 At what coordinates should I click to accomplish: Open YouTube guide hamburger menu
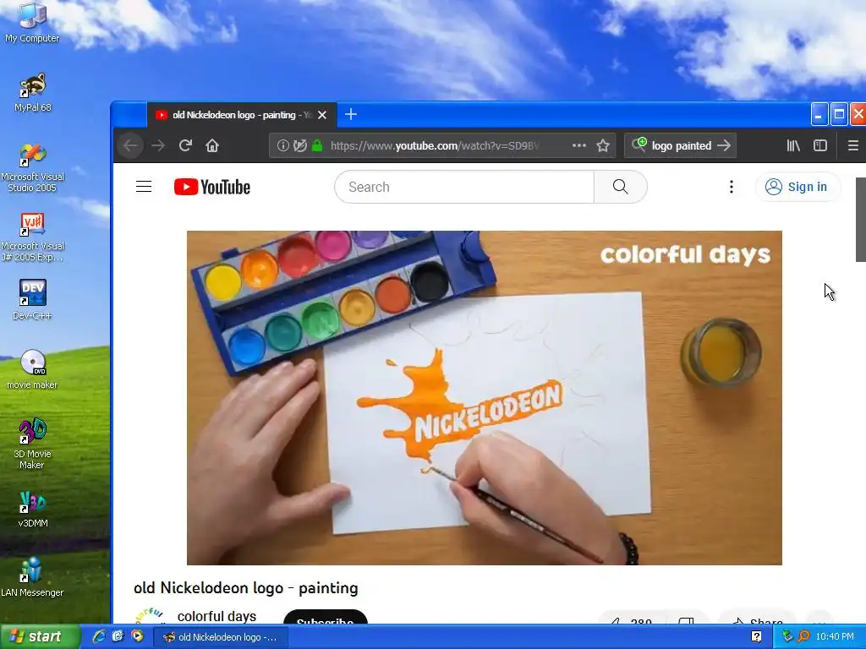coord(144,187)
